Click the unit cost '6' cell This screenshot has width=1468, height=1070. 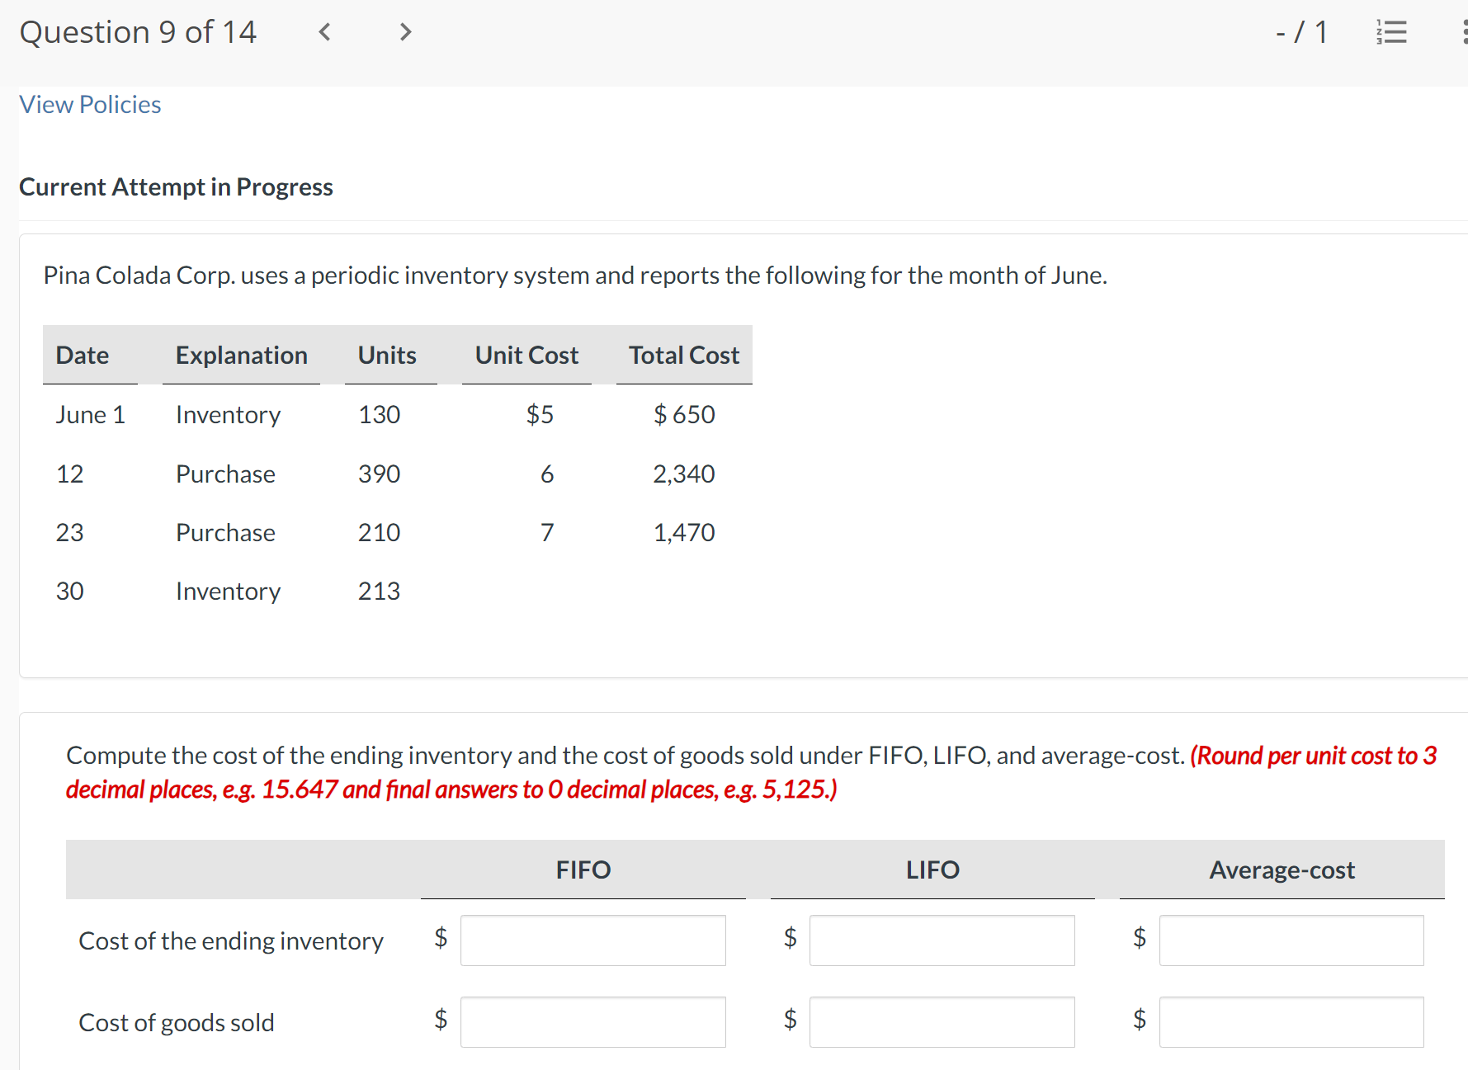(x=547, y=474)
